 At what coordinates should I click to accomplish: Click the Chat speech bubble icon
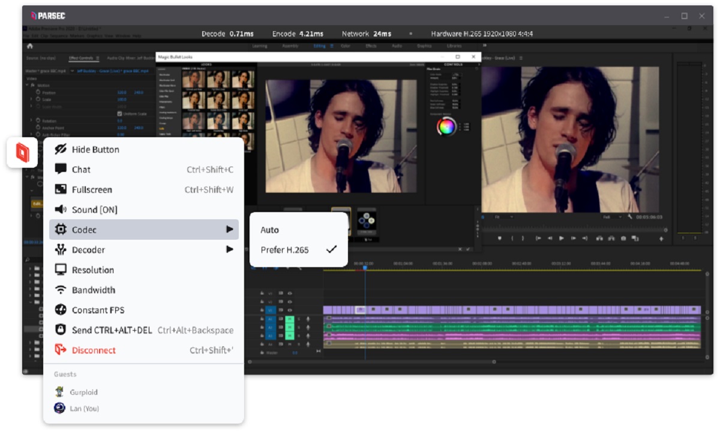61,169
